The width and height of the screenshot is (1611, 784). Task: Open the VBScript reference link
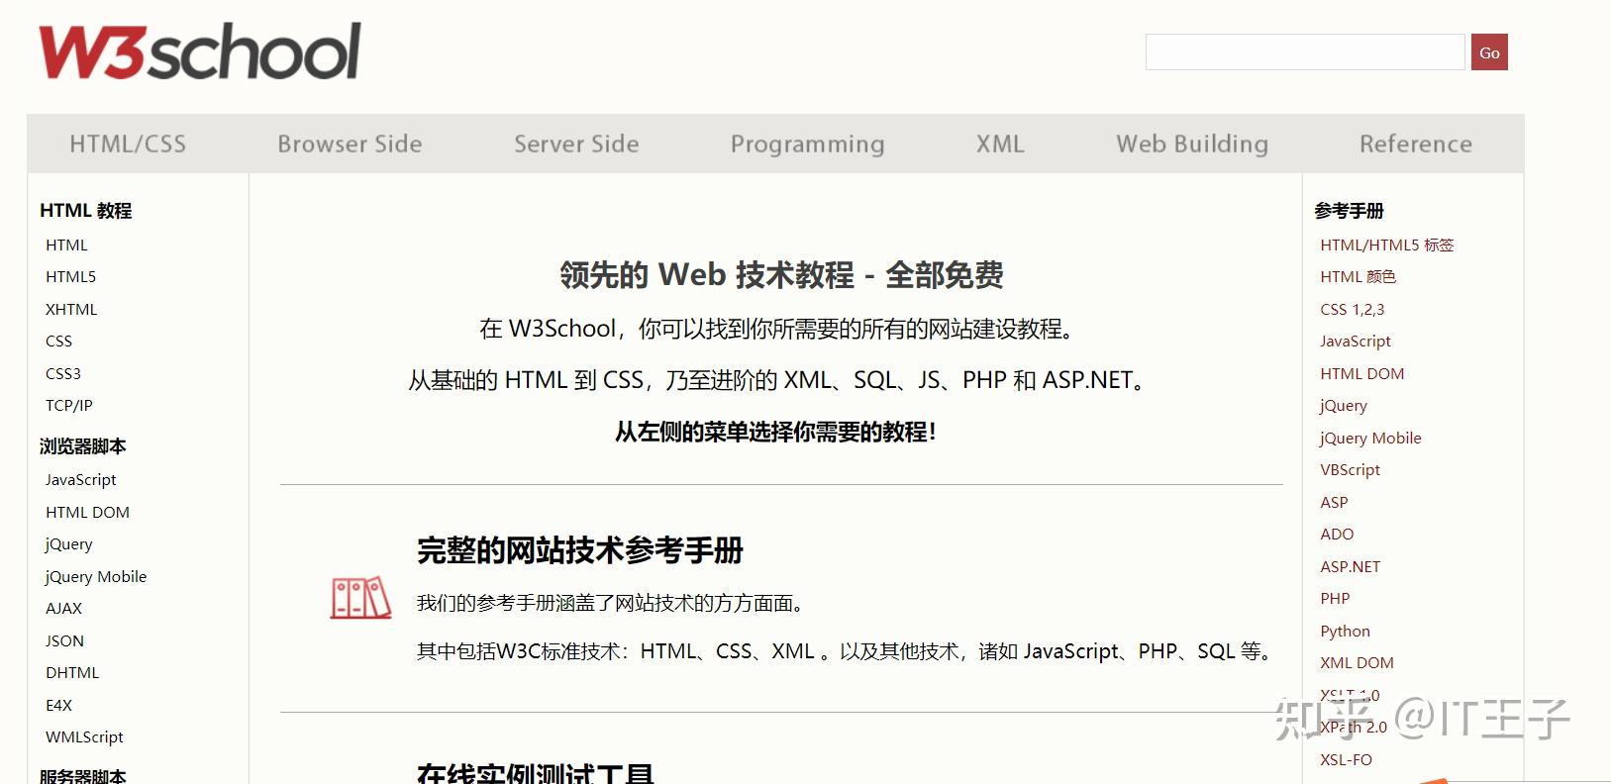point(1351,470)
